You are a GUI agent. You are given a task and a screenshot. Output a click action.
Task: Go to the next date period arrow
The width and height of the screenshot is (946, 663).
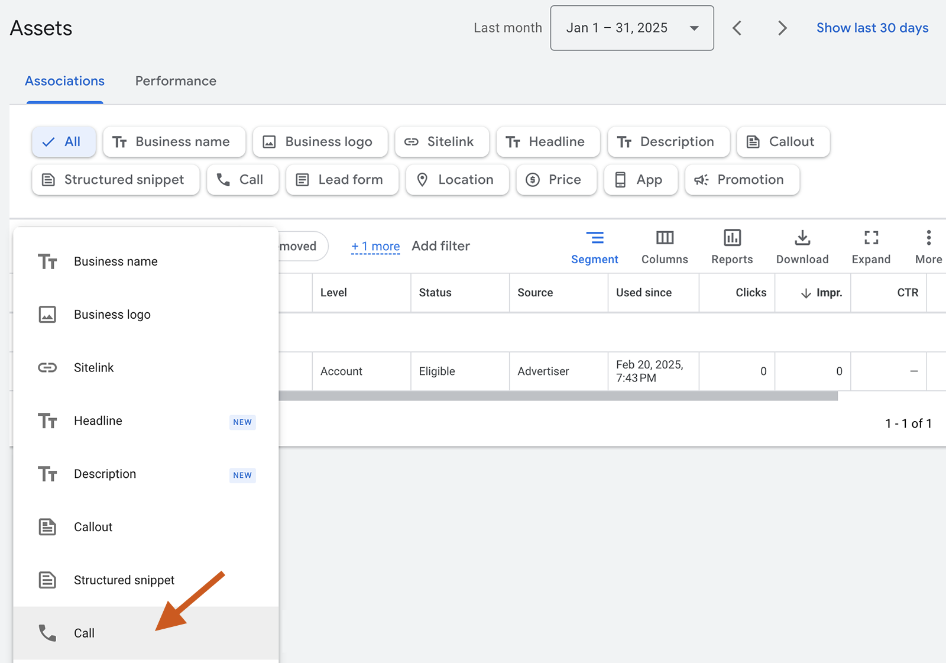(782, 28)
